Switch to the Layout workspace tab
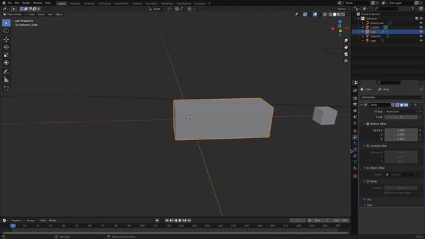 (x=62, y=3)
